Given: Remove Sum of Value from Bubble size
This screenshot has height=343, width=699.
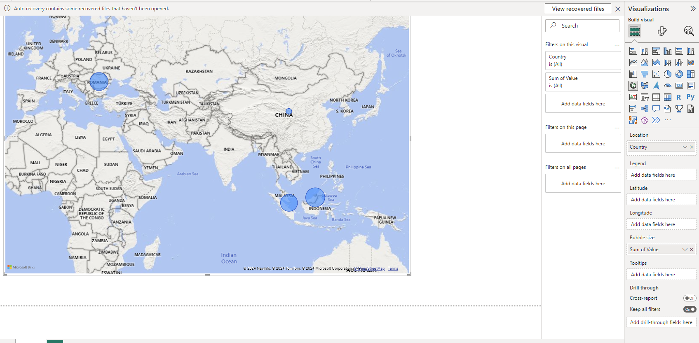Looking at the screenshot, I should point(692,250).
